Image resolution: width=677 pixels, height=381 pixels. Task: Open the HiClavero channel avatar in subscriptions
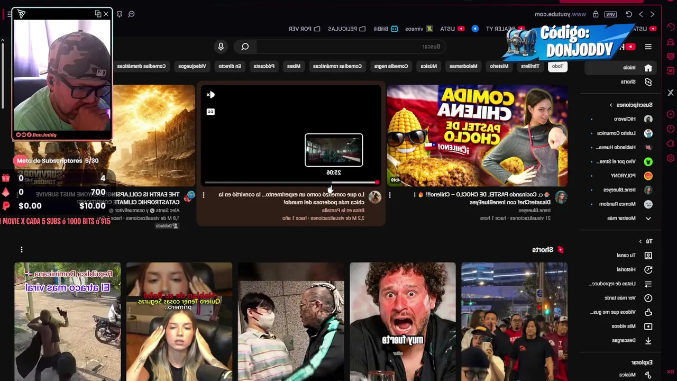click(x=648, y=119)
